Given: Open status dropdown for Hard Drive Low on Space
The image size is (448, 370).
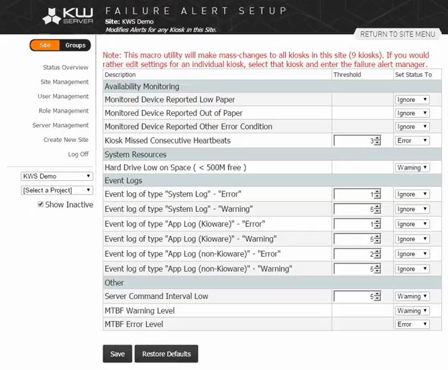Looking at the screenshot, I should click(x=412, y=168).
